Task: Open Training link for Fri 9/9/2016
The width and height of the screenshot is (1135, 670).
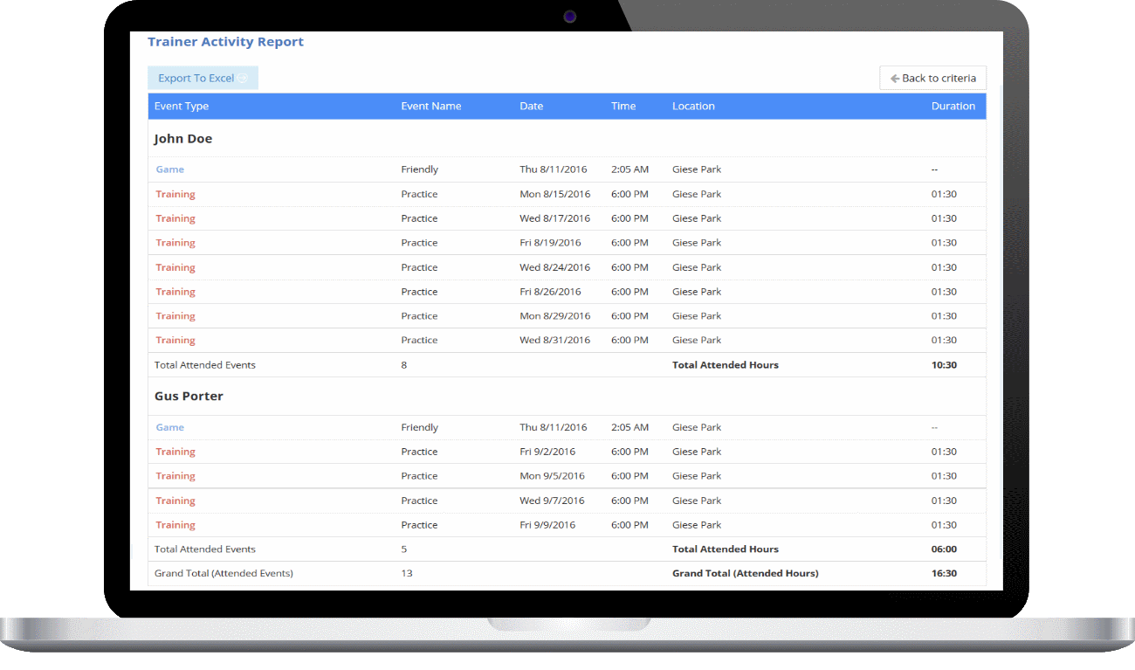Action: point(175,525)
